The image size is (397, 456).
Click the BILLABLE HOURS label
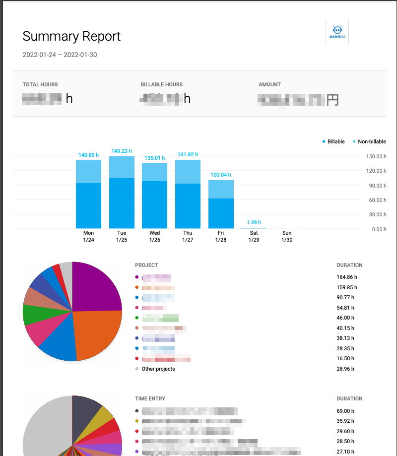point(161,84)
